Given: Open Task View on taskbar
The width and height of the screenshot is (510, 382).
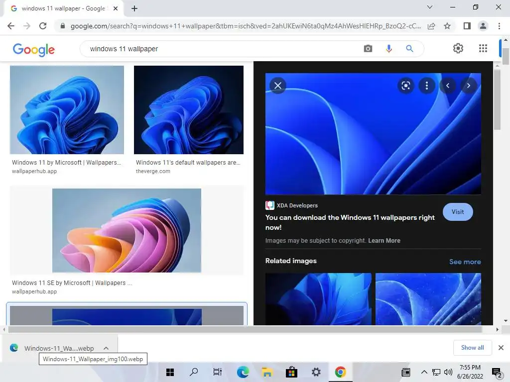Looking at the screenshot, I should coord(218,372).
